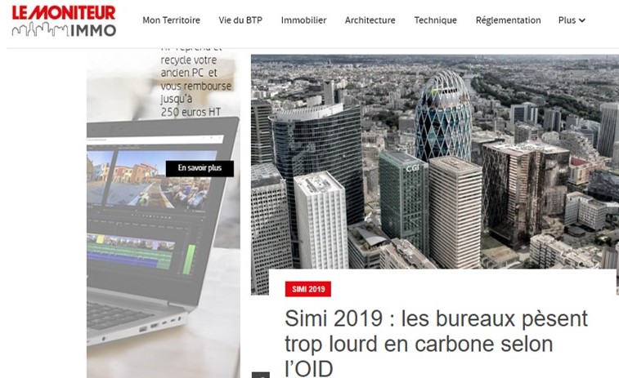619x378 pixels.
Task: Click the Le Moniteur Immo logo
Action: coord(64,20)
